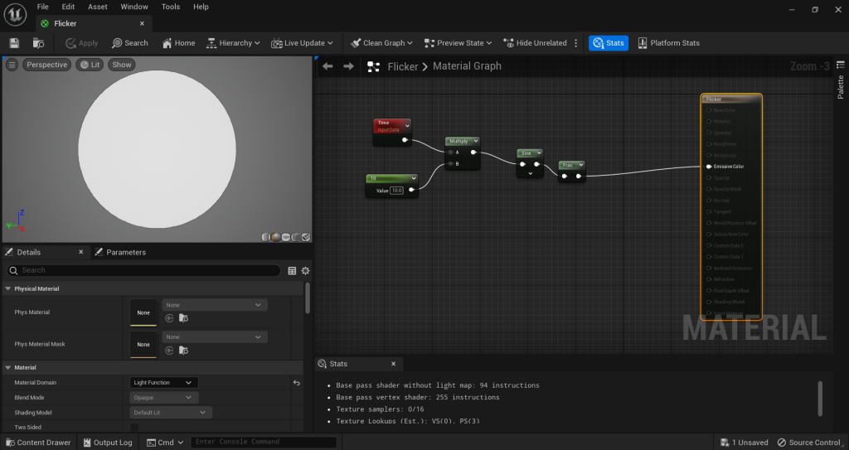Image resolution: width=849 pixels, height=450 pixels.
Task: Open the Asset menu
Action: pyautogui.click(x=97, y=7)
